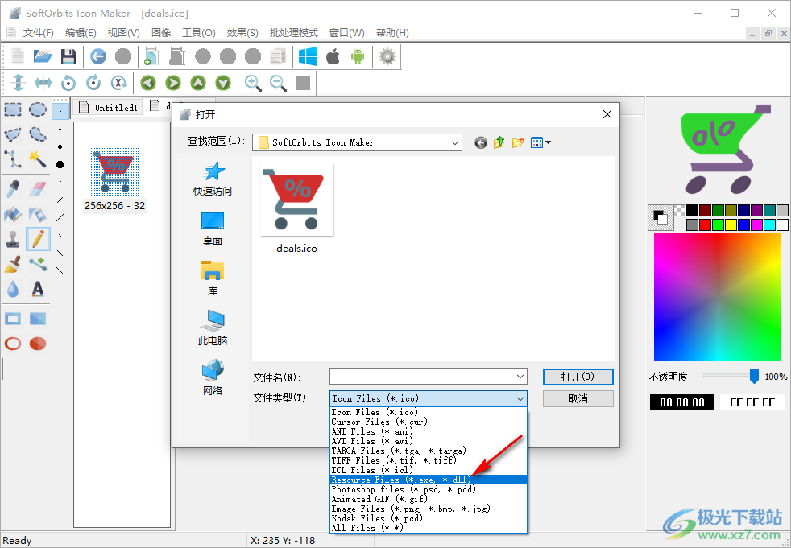Choose All Files (*.*) option
The image size is (791, 548).
point(428,528)
